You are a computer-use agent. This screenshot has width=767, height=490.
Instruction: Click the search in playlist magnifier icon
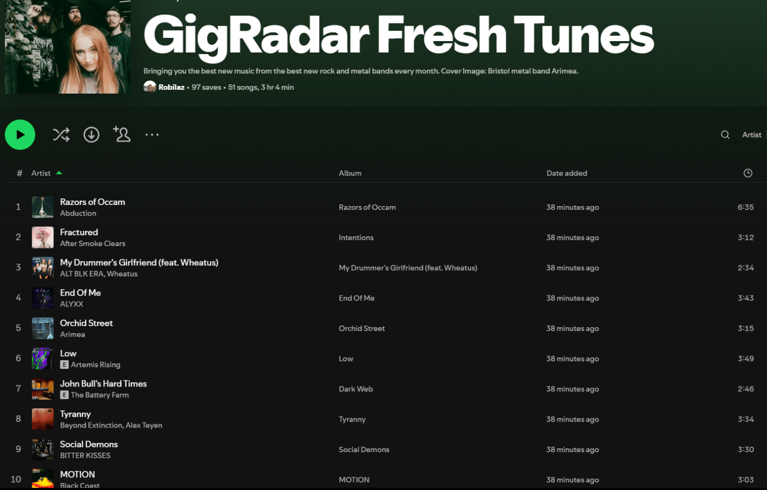point(725,135)
